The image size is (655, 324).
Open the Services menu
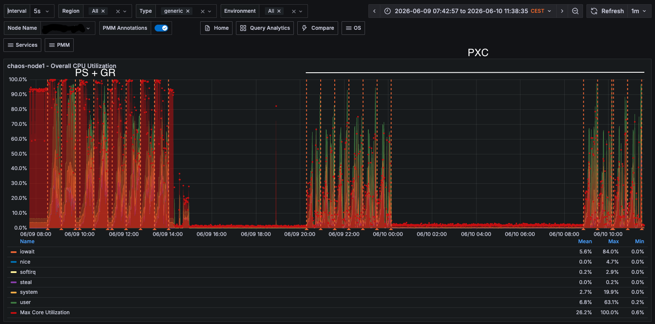tap(22, 45)
